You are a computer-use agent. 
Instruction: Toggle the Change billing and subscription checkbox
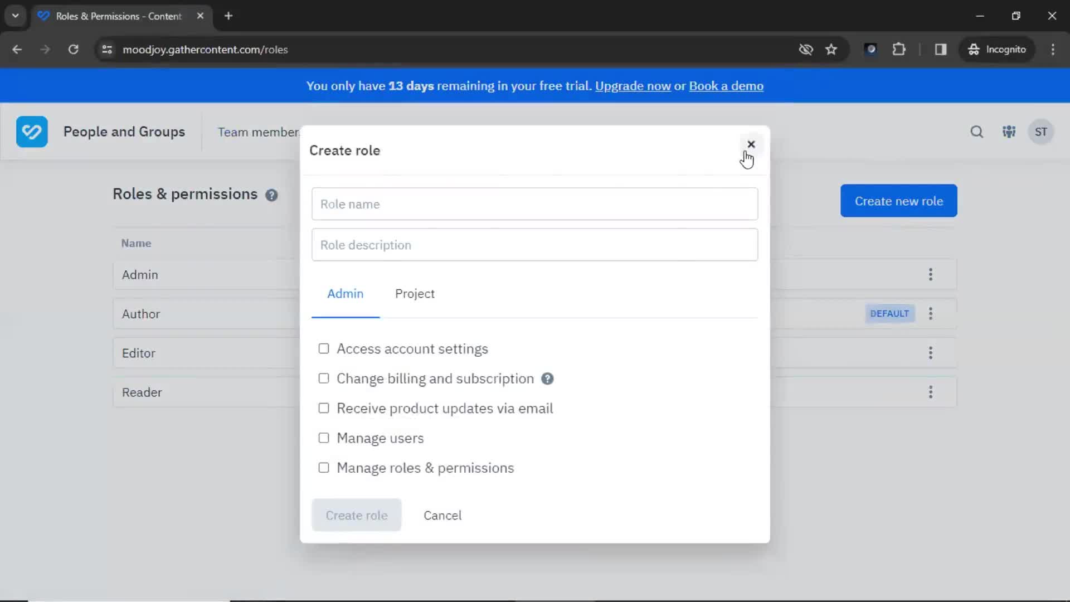pos(323,378)
